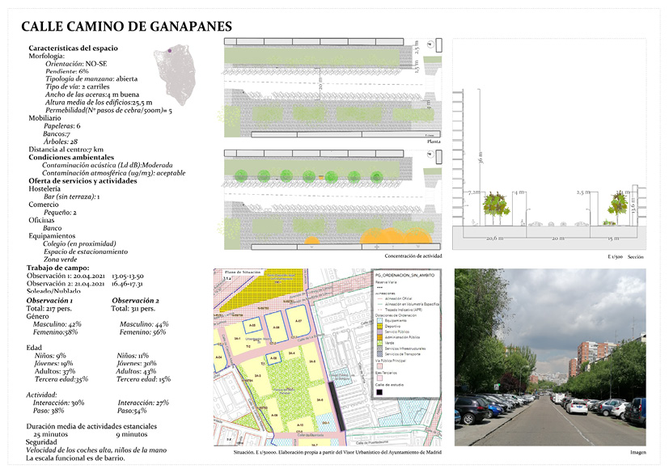Select the black Calle de estudio legend swatch
Image resolution: width=669 pixels, height=473 pixels.
pos(379,391)
